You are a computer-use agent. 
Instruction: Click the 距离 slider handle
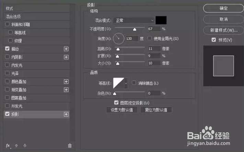[x=118, y=49]
